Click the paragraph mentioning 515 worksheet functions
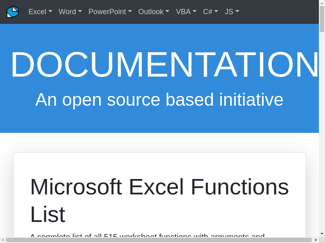325x243 pixels. point(147,235)
